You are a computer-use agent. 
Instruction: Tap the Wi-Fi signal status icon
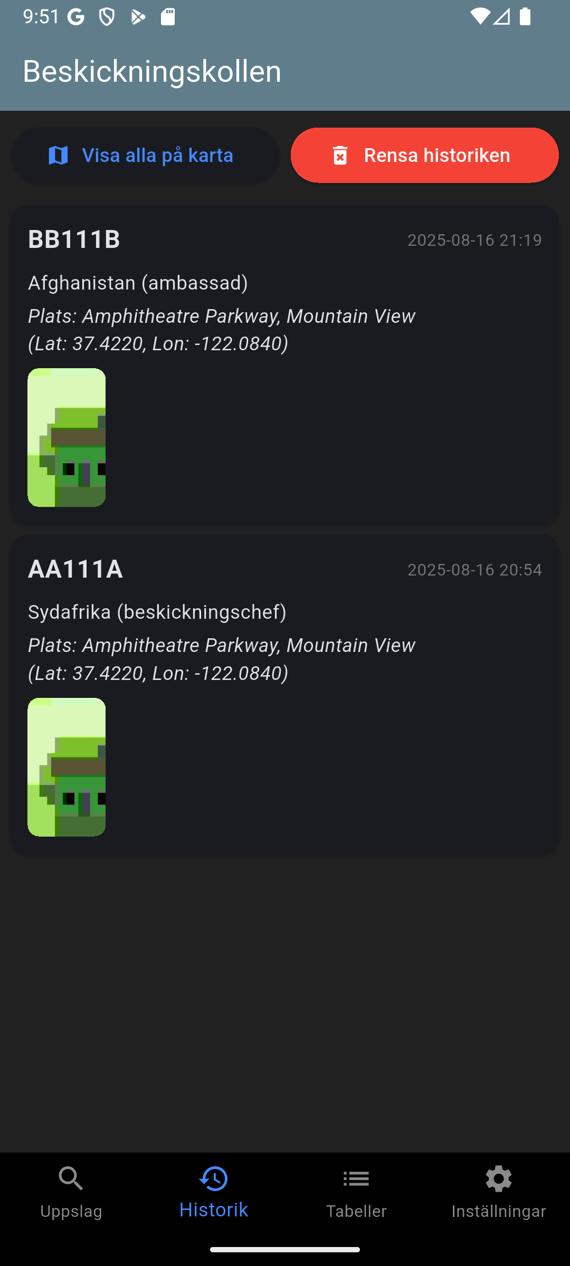[480, 16]
